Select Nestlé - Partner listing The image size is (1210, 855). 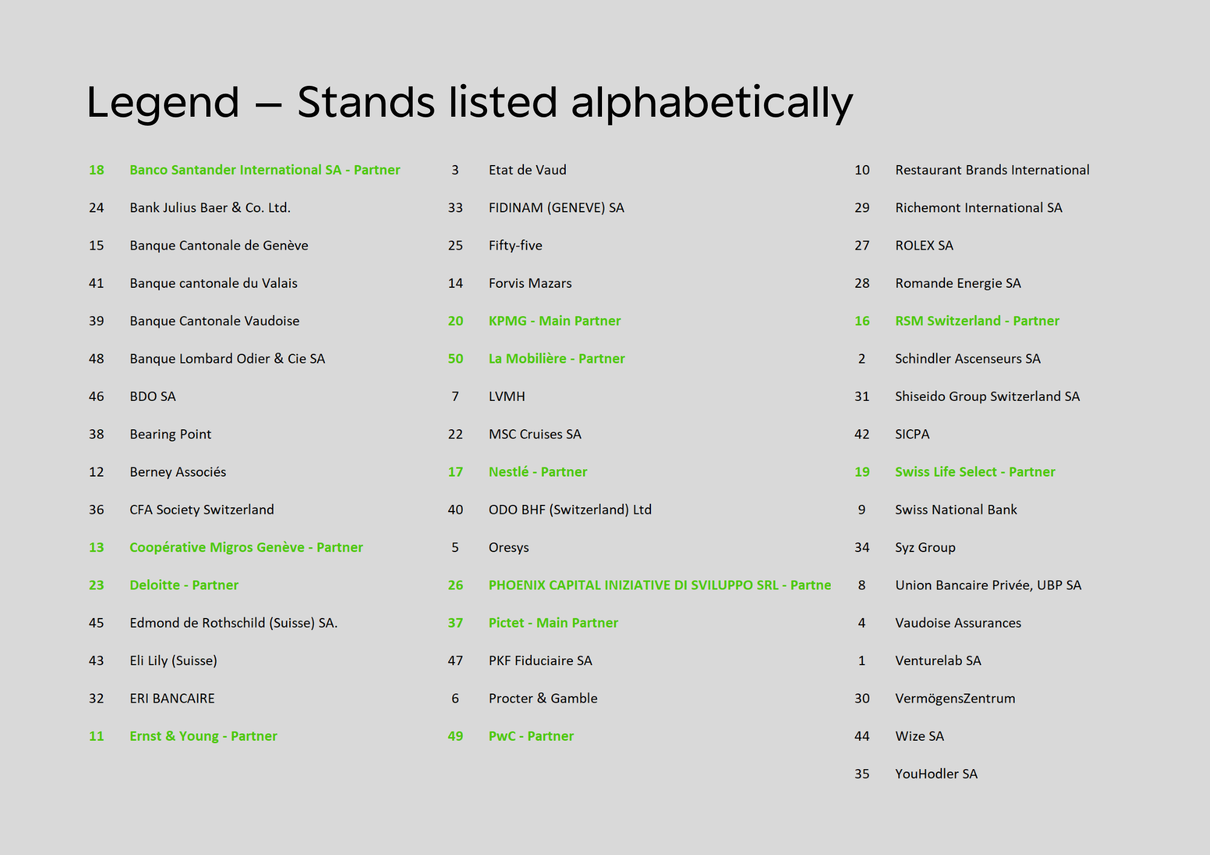[538, 472]
